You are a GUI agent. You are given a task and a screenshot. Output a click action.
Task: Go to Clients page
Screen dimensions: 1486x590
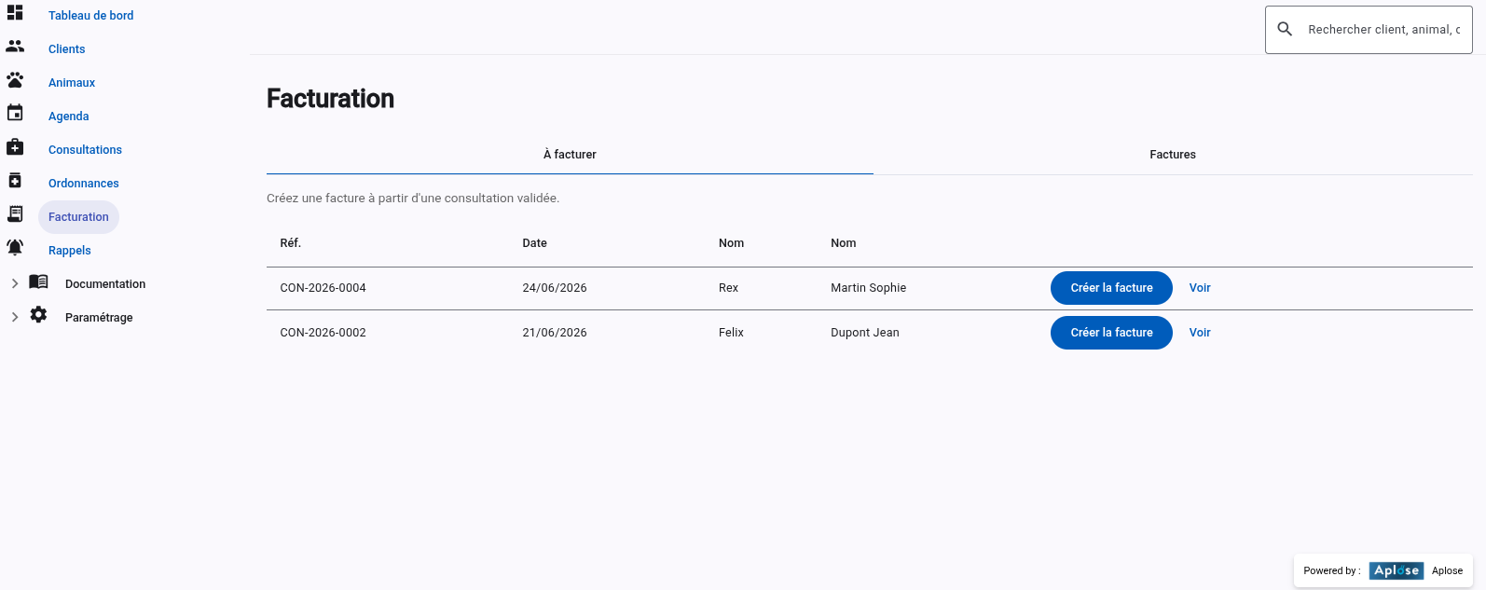[x=66, y=49]
